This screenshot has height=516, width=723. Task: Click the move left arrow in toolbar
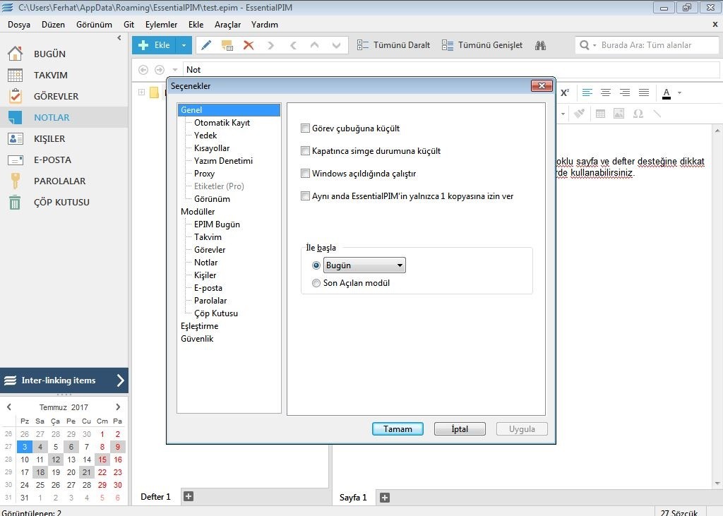point(293,45)
